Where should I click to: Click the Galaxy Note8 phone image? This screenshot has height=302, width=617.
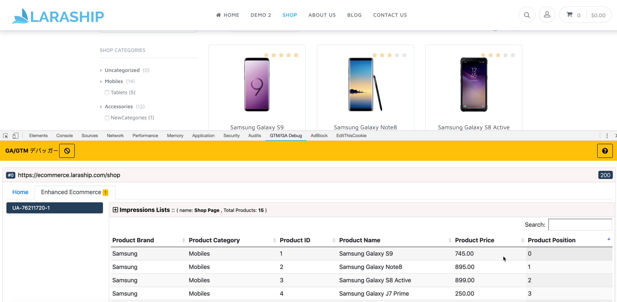pos(365,84)
